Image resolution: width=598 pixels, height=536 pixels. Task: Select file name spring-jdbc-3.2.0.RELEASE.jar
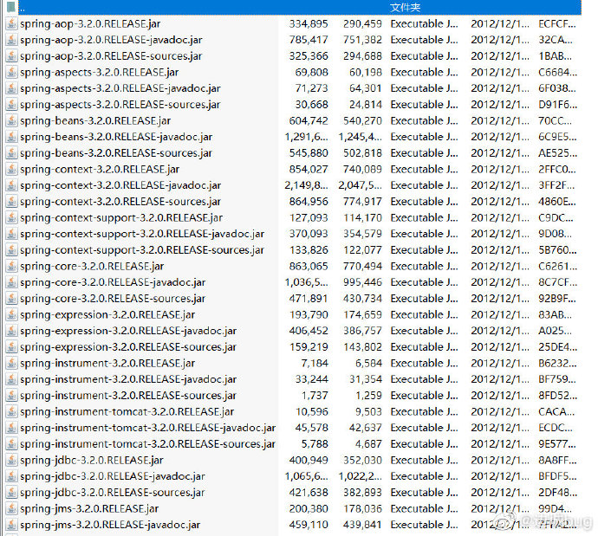pyautogui.click(x=92, y=460)
